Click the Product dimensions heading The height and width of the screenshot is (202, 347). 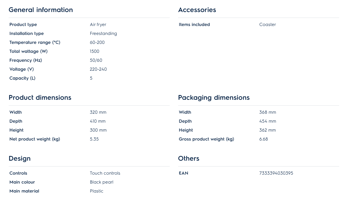(40, 98)
